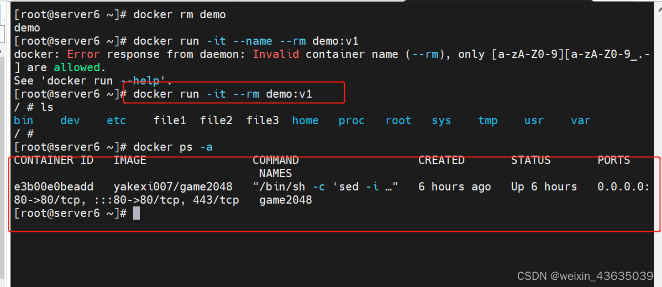This screenshot has width=662, height=287.
Task: Click the 'COMMAND' column header
Action: click(276, 160)
